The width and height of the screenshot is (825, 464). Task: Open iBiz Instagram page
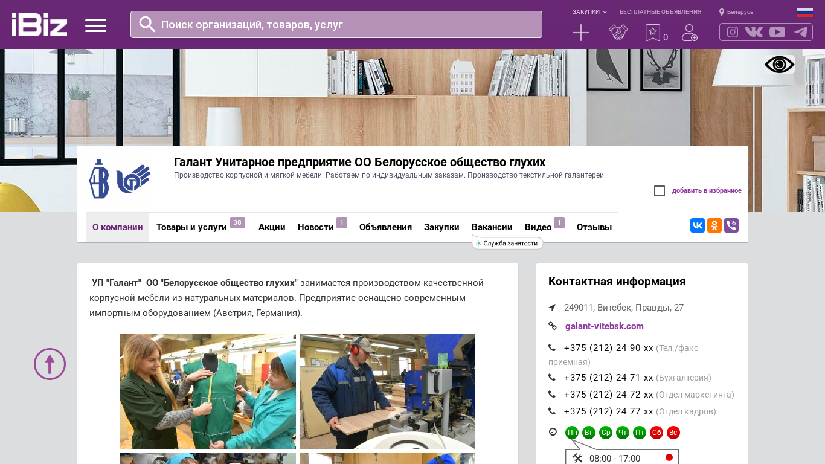tap(733, 32)
